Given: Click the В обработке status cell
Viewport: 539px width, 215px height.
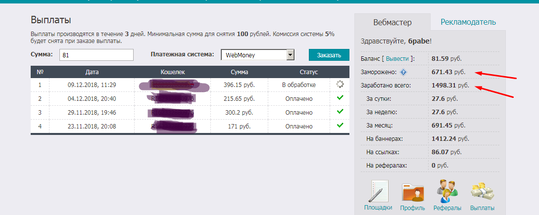Looking at the screenshot, I should tap(299, 85).
